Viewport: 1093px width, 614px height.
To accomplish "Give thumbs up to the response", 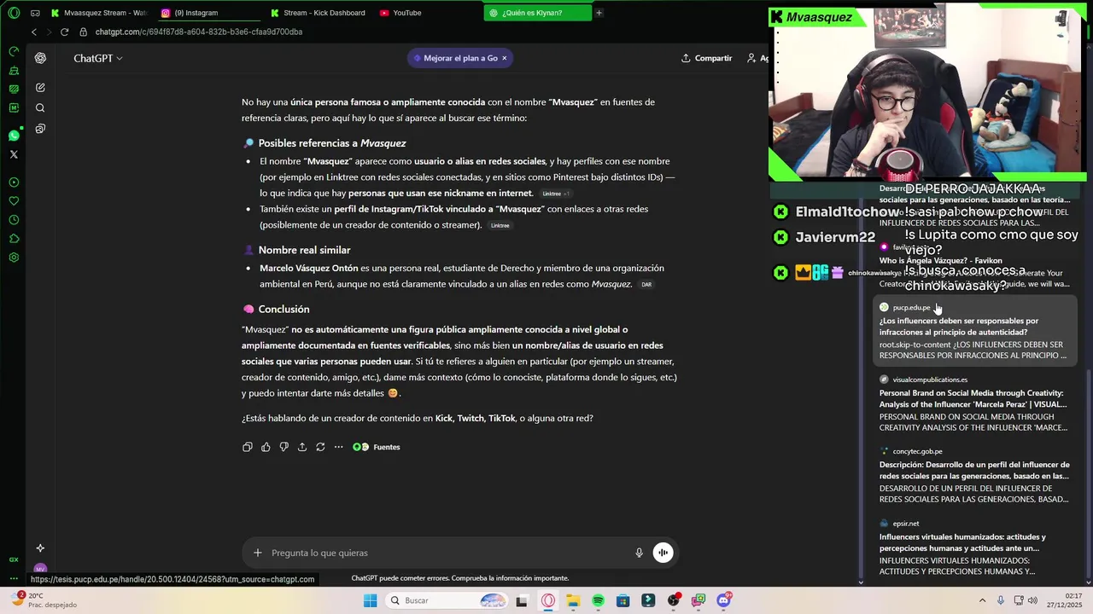I will [x=266, y=447].
